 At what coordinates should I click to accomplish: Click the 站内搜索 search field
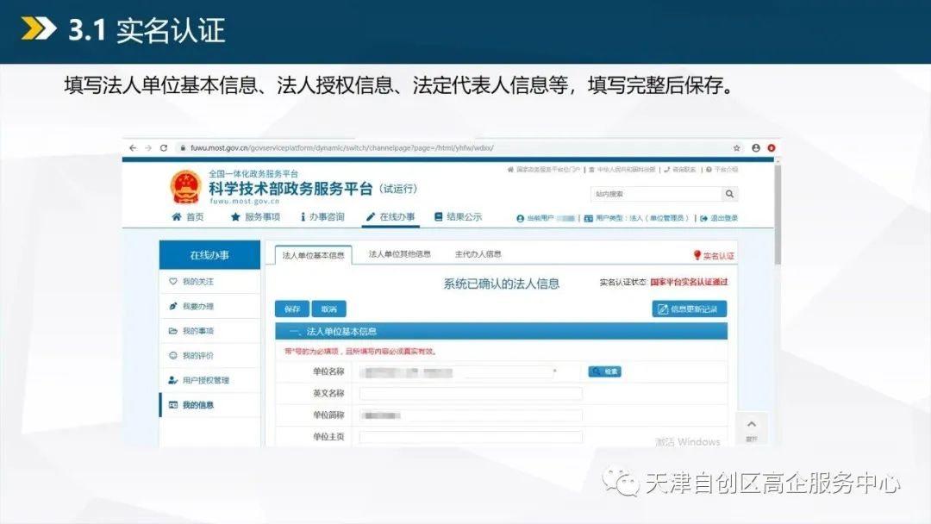(656, 194)
